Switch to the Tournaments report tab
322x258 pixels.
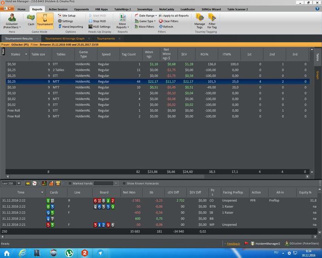coord(106,39)
